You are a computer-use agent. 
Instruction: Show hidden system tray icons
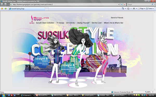click(x=132, y=95)
